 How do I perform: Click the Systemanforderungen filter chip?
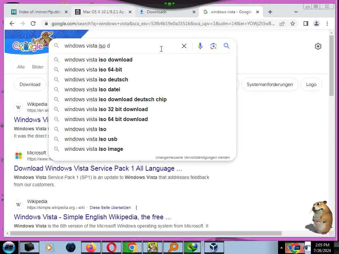269,84
